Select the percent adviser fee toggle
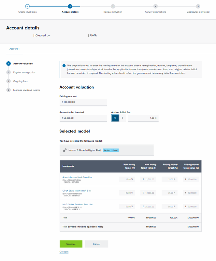Viewport: 216px width, 261px height. [x=115, y=118]
